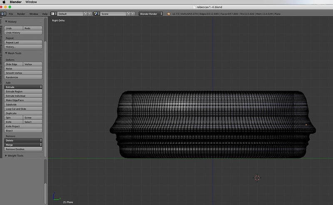Click the Subdivide button
This screenshot has width=333, height=205.
[23, 104]
